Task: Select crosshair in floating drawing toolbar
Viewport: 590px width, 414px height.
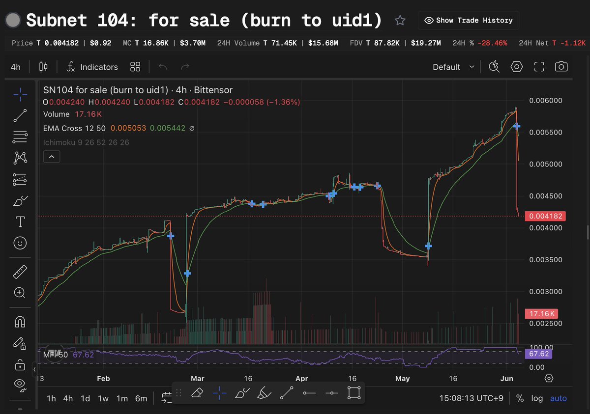Action: pyautogui.click(x=219, y=393)
